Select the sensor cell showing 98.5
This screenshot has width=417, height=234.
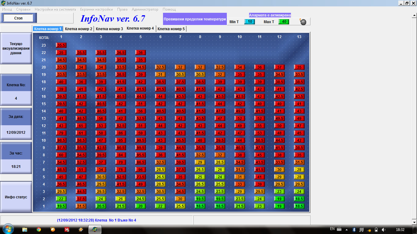pos(61,140)
